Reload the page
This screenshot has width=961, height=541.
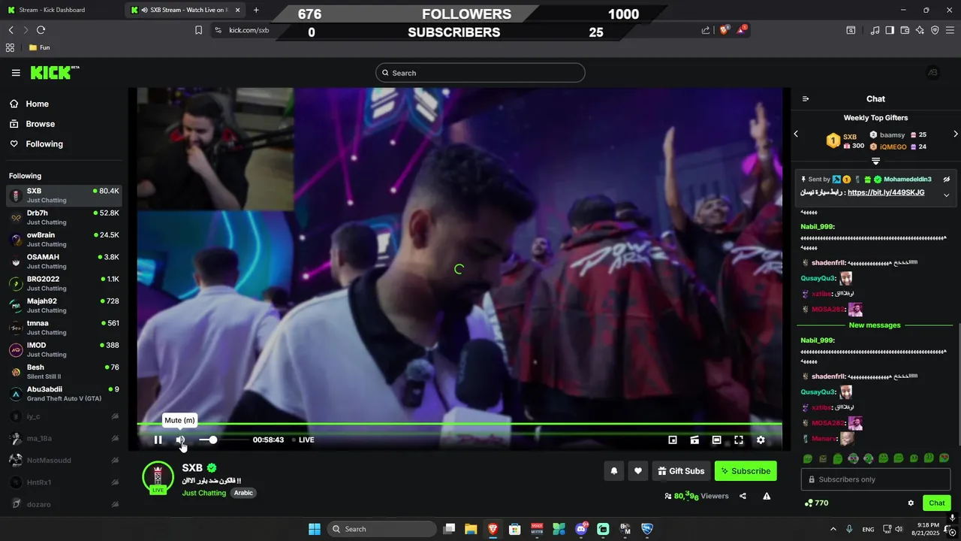click(x=41, y=30)
